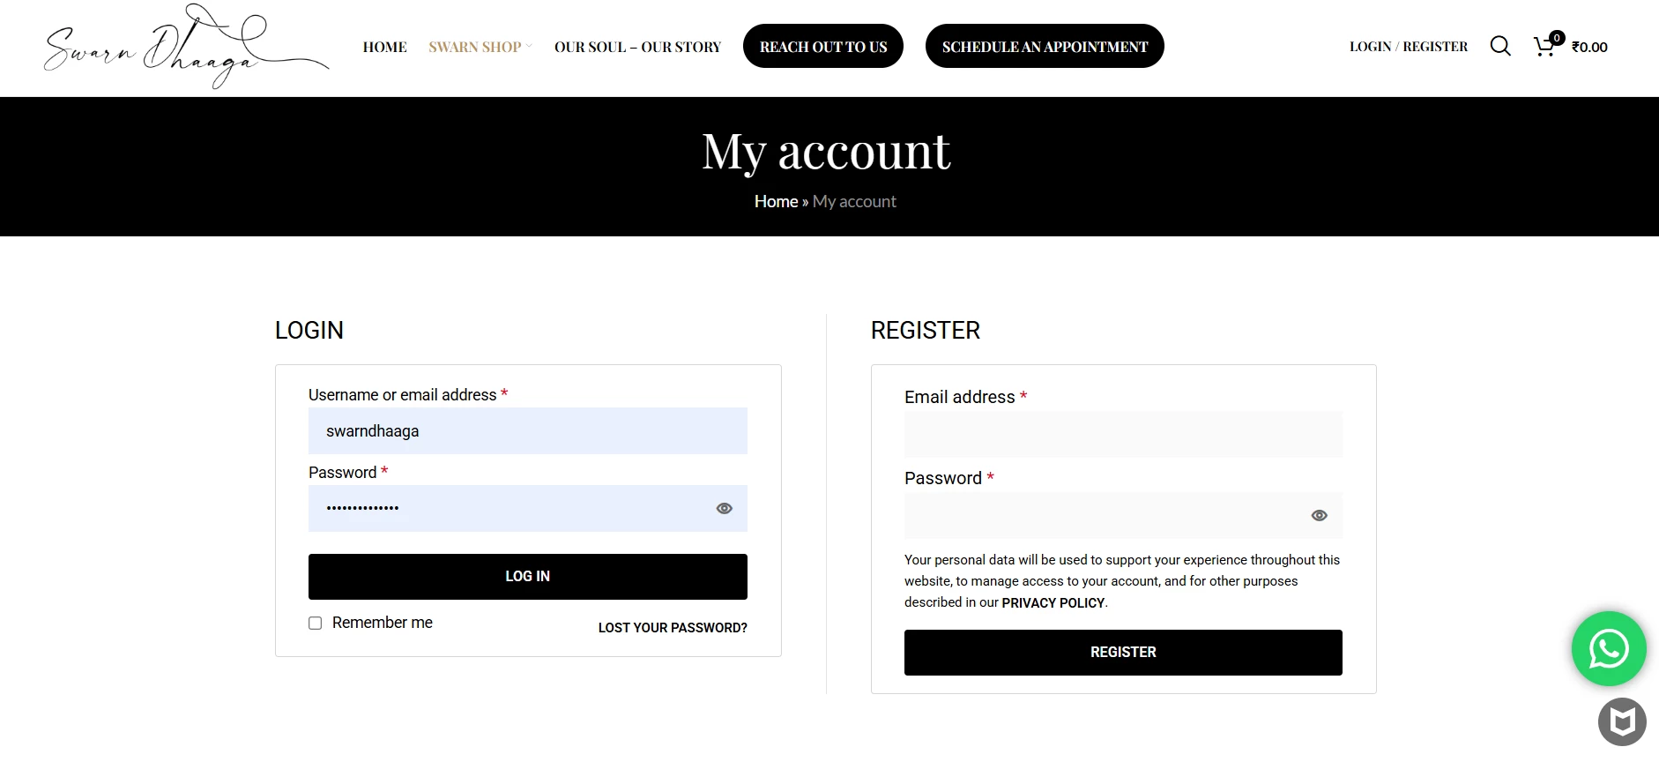Click the Login / Register link
The image size is (1659, 762).
pos(1409,47)
